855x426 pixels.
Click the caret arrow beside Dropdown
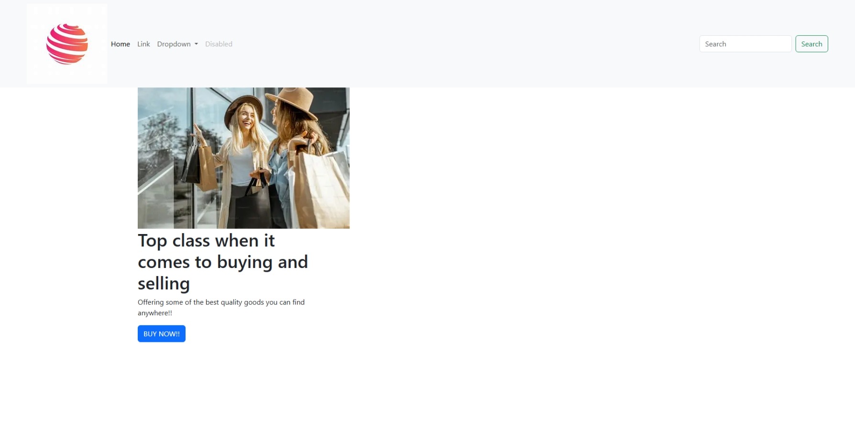pyautogui.click(x=196, y=44)
